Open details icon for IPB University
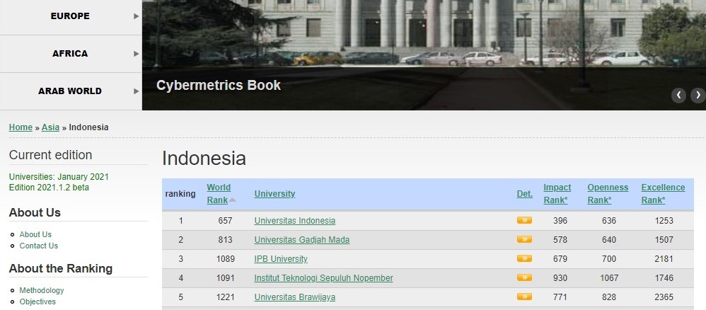706x310 pixels. pyautogui.click(x=523, y=258)
